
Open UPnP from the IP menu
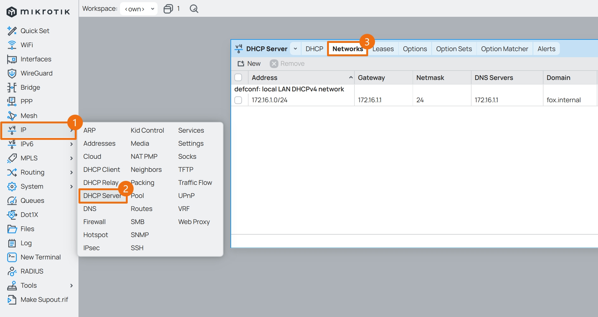(186, 196)
